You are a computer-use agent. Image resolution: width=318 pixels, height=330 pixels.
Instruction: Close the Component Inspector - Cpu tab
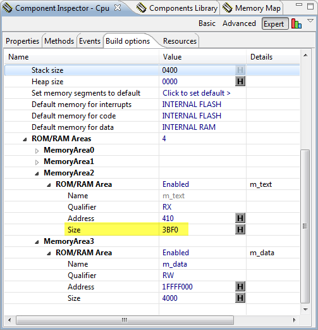coord(118,8)
